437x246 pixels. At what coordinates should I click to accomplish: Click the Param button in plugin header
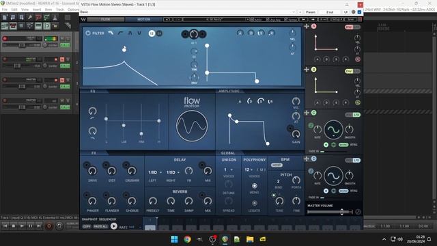click(311, 12)
